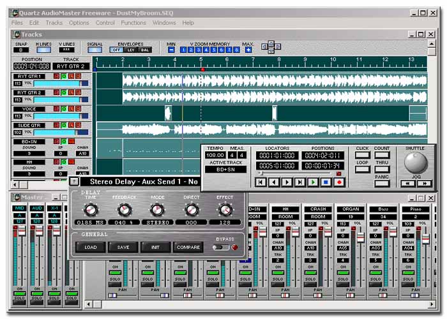This screenshot has width=447, height=319.
Task: Set Envelopes to OFF
Action: click(x=116, y=50)
